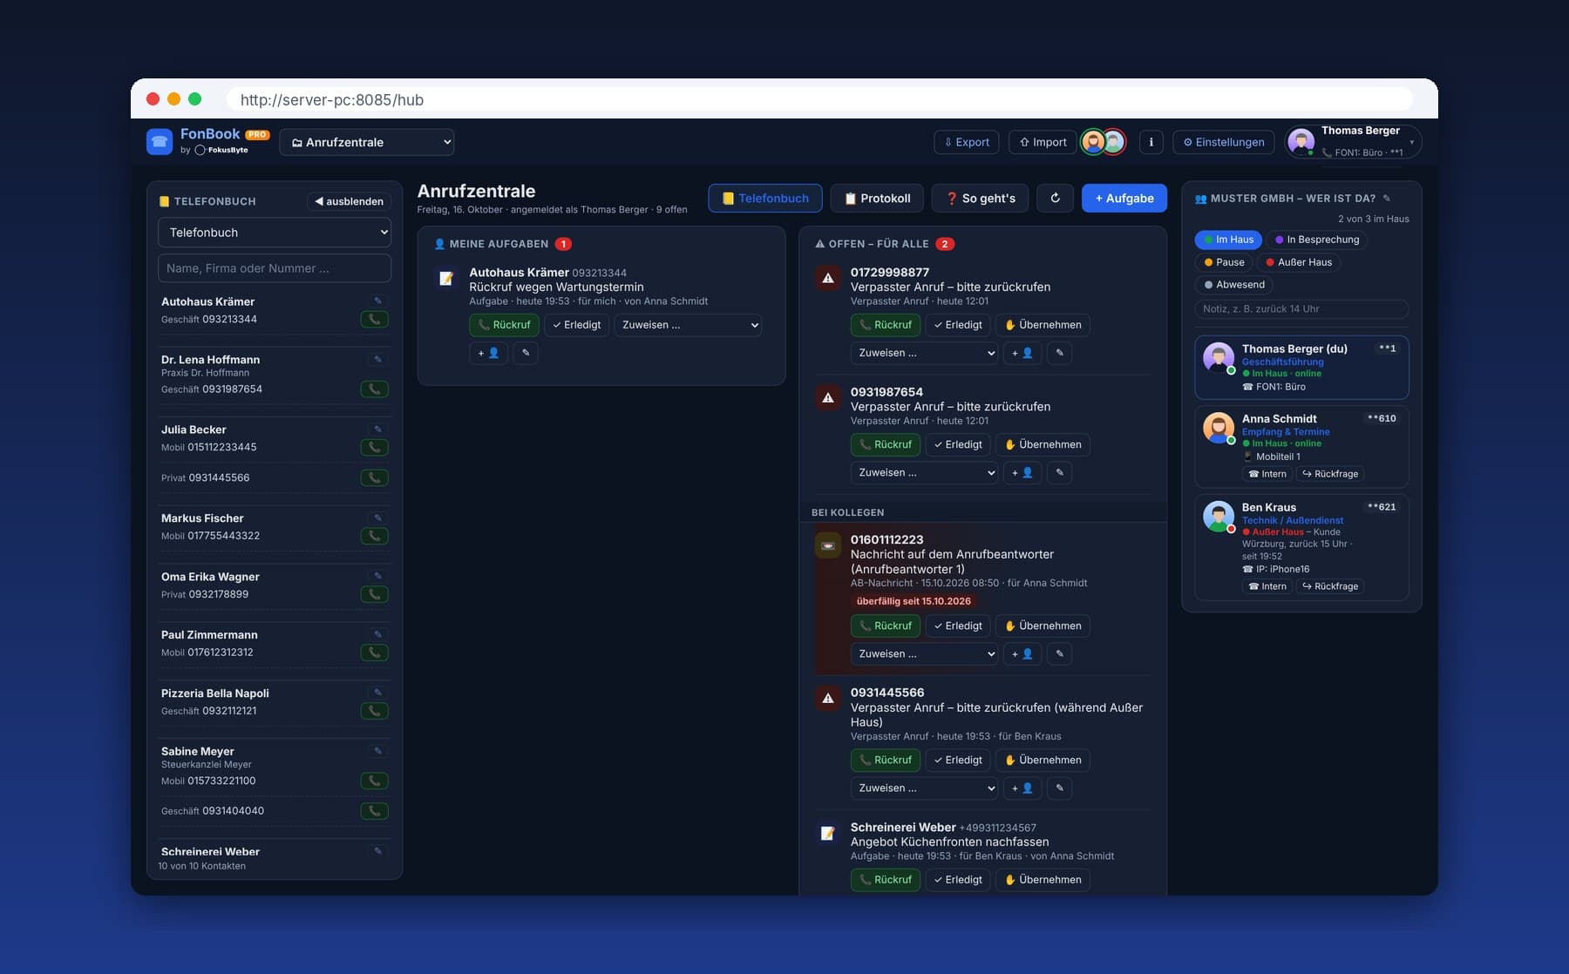Screen dimensions: 1569x974
Task: Click Übernehmen for 0931445566 missed call
Action: point(1043,760)
